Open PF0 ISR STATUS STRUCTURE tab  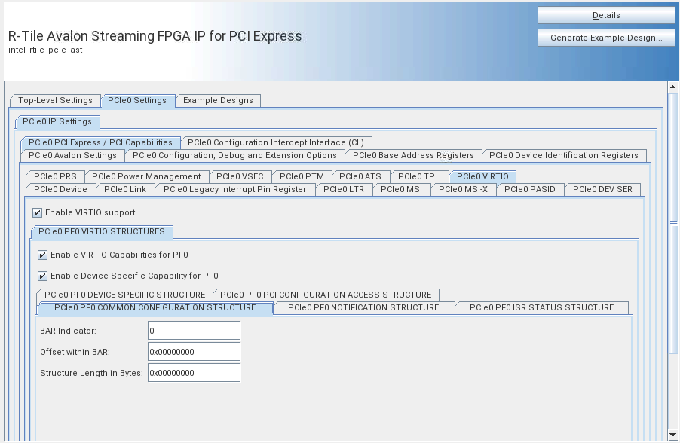tap(541, 307)
